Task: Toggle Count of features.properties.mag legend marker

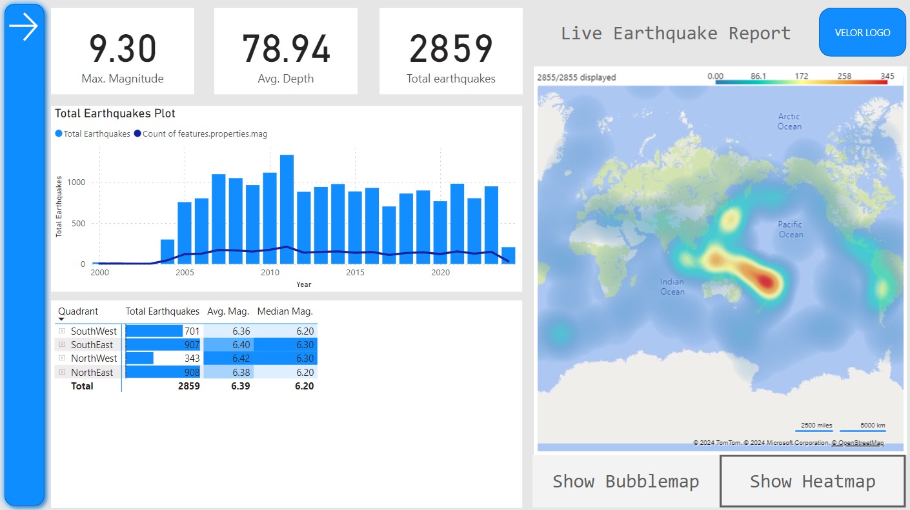Action: click(137, 134)
